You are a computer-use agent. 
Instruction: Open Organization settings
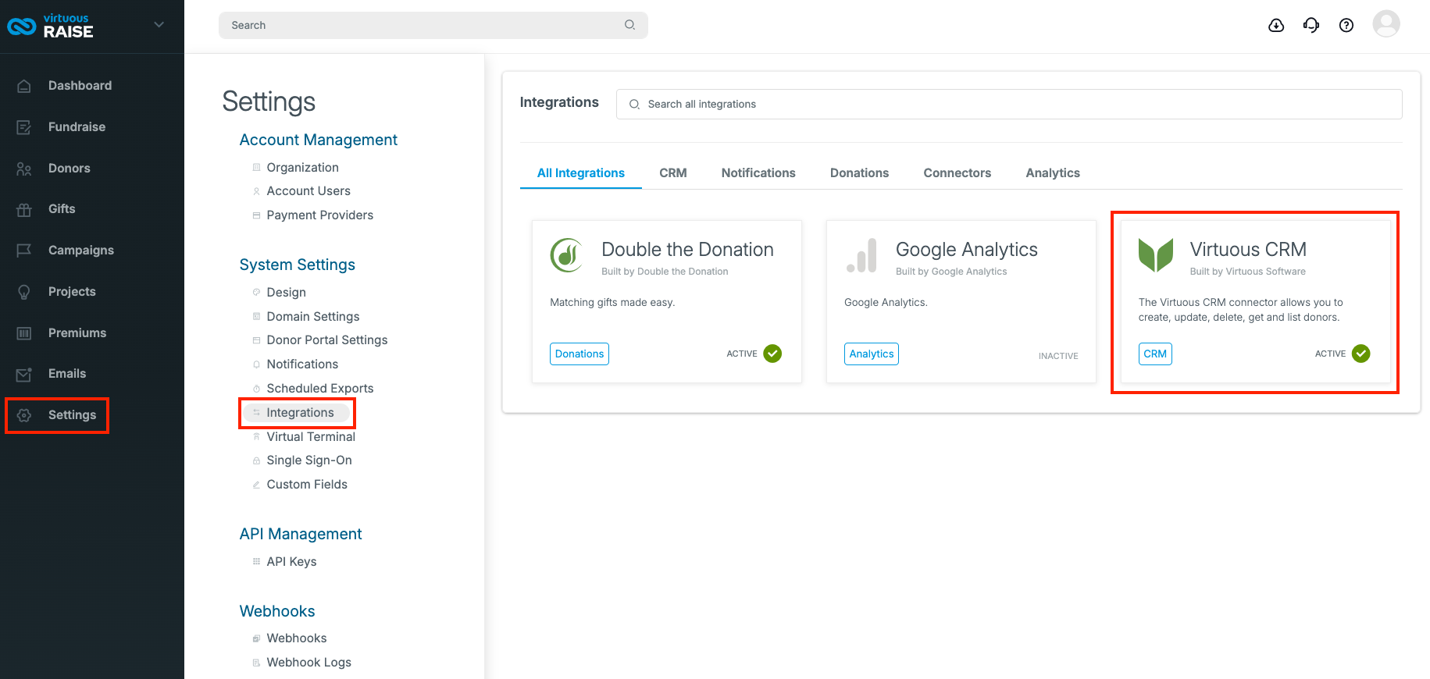click(x=302, y=168)
